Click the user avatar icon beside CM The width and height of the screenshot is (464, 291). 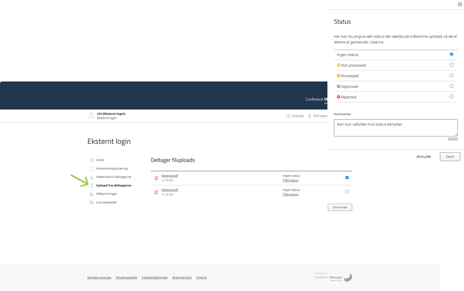[91, 116]
